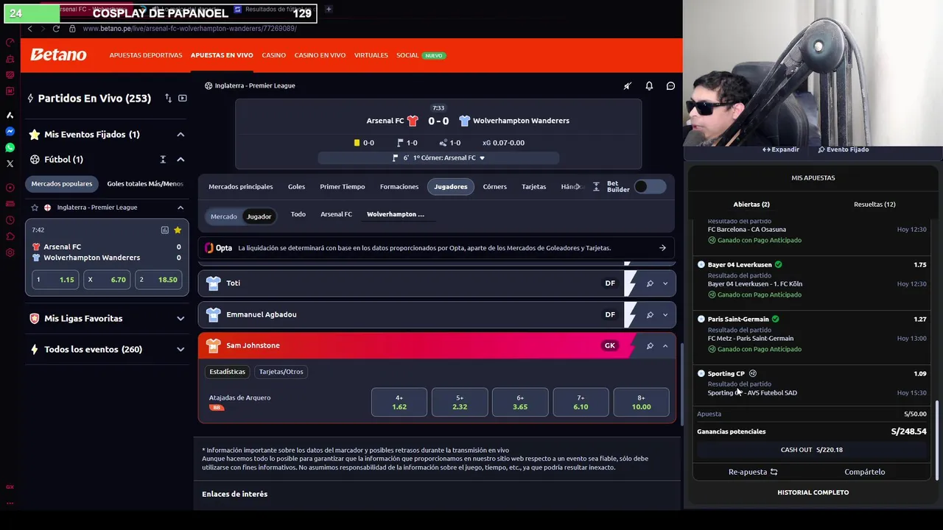This screenshot has width=943, height=530.
Task: Collapse Inglaterra - Premier League group
Action: 180,208
